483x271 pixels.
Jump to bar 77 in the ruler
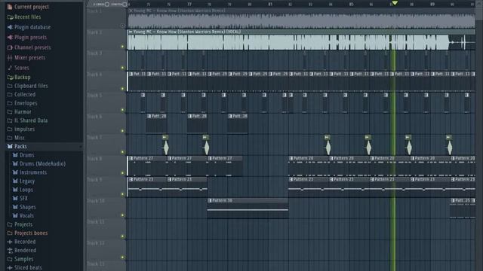coord(189,5)
